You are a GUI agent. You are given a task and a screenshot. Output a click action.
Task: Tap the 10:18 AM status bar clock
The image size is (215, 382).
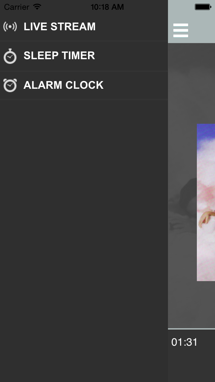[107, 7]
